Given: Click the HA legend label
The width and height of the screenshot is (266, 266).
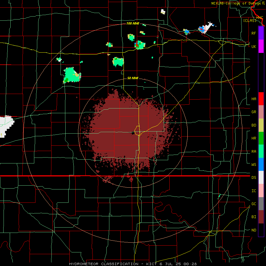Looking at the screenshot, I should tap(254, 99).
